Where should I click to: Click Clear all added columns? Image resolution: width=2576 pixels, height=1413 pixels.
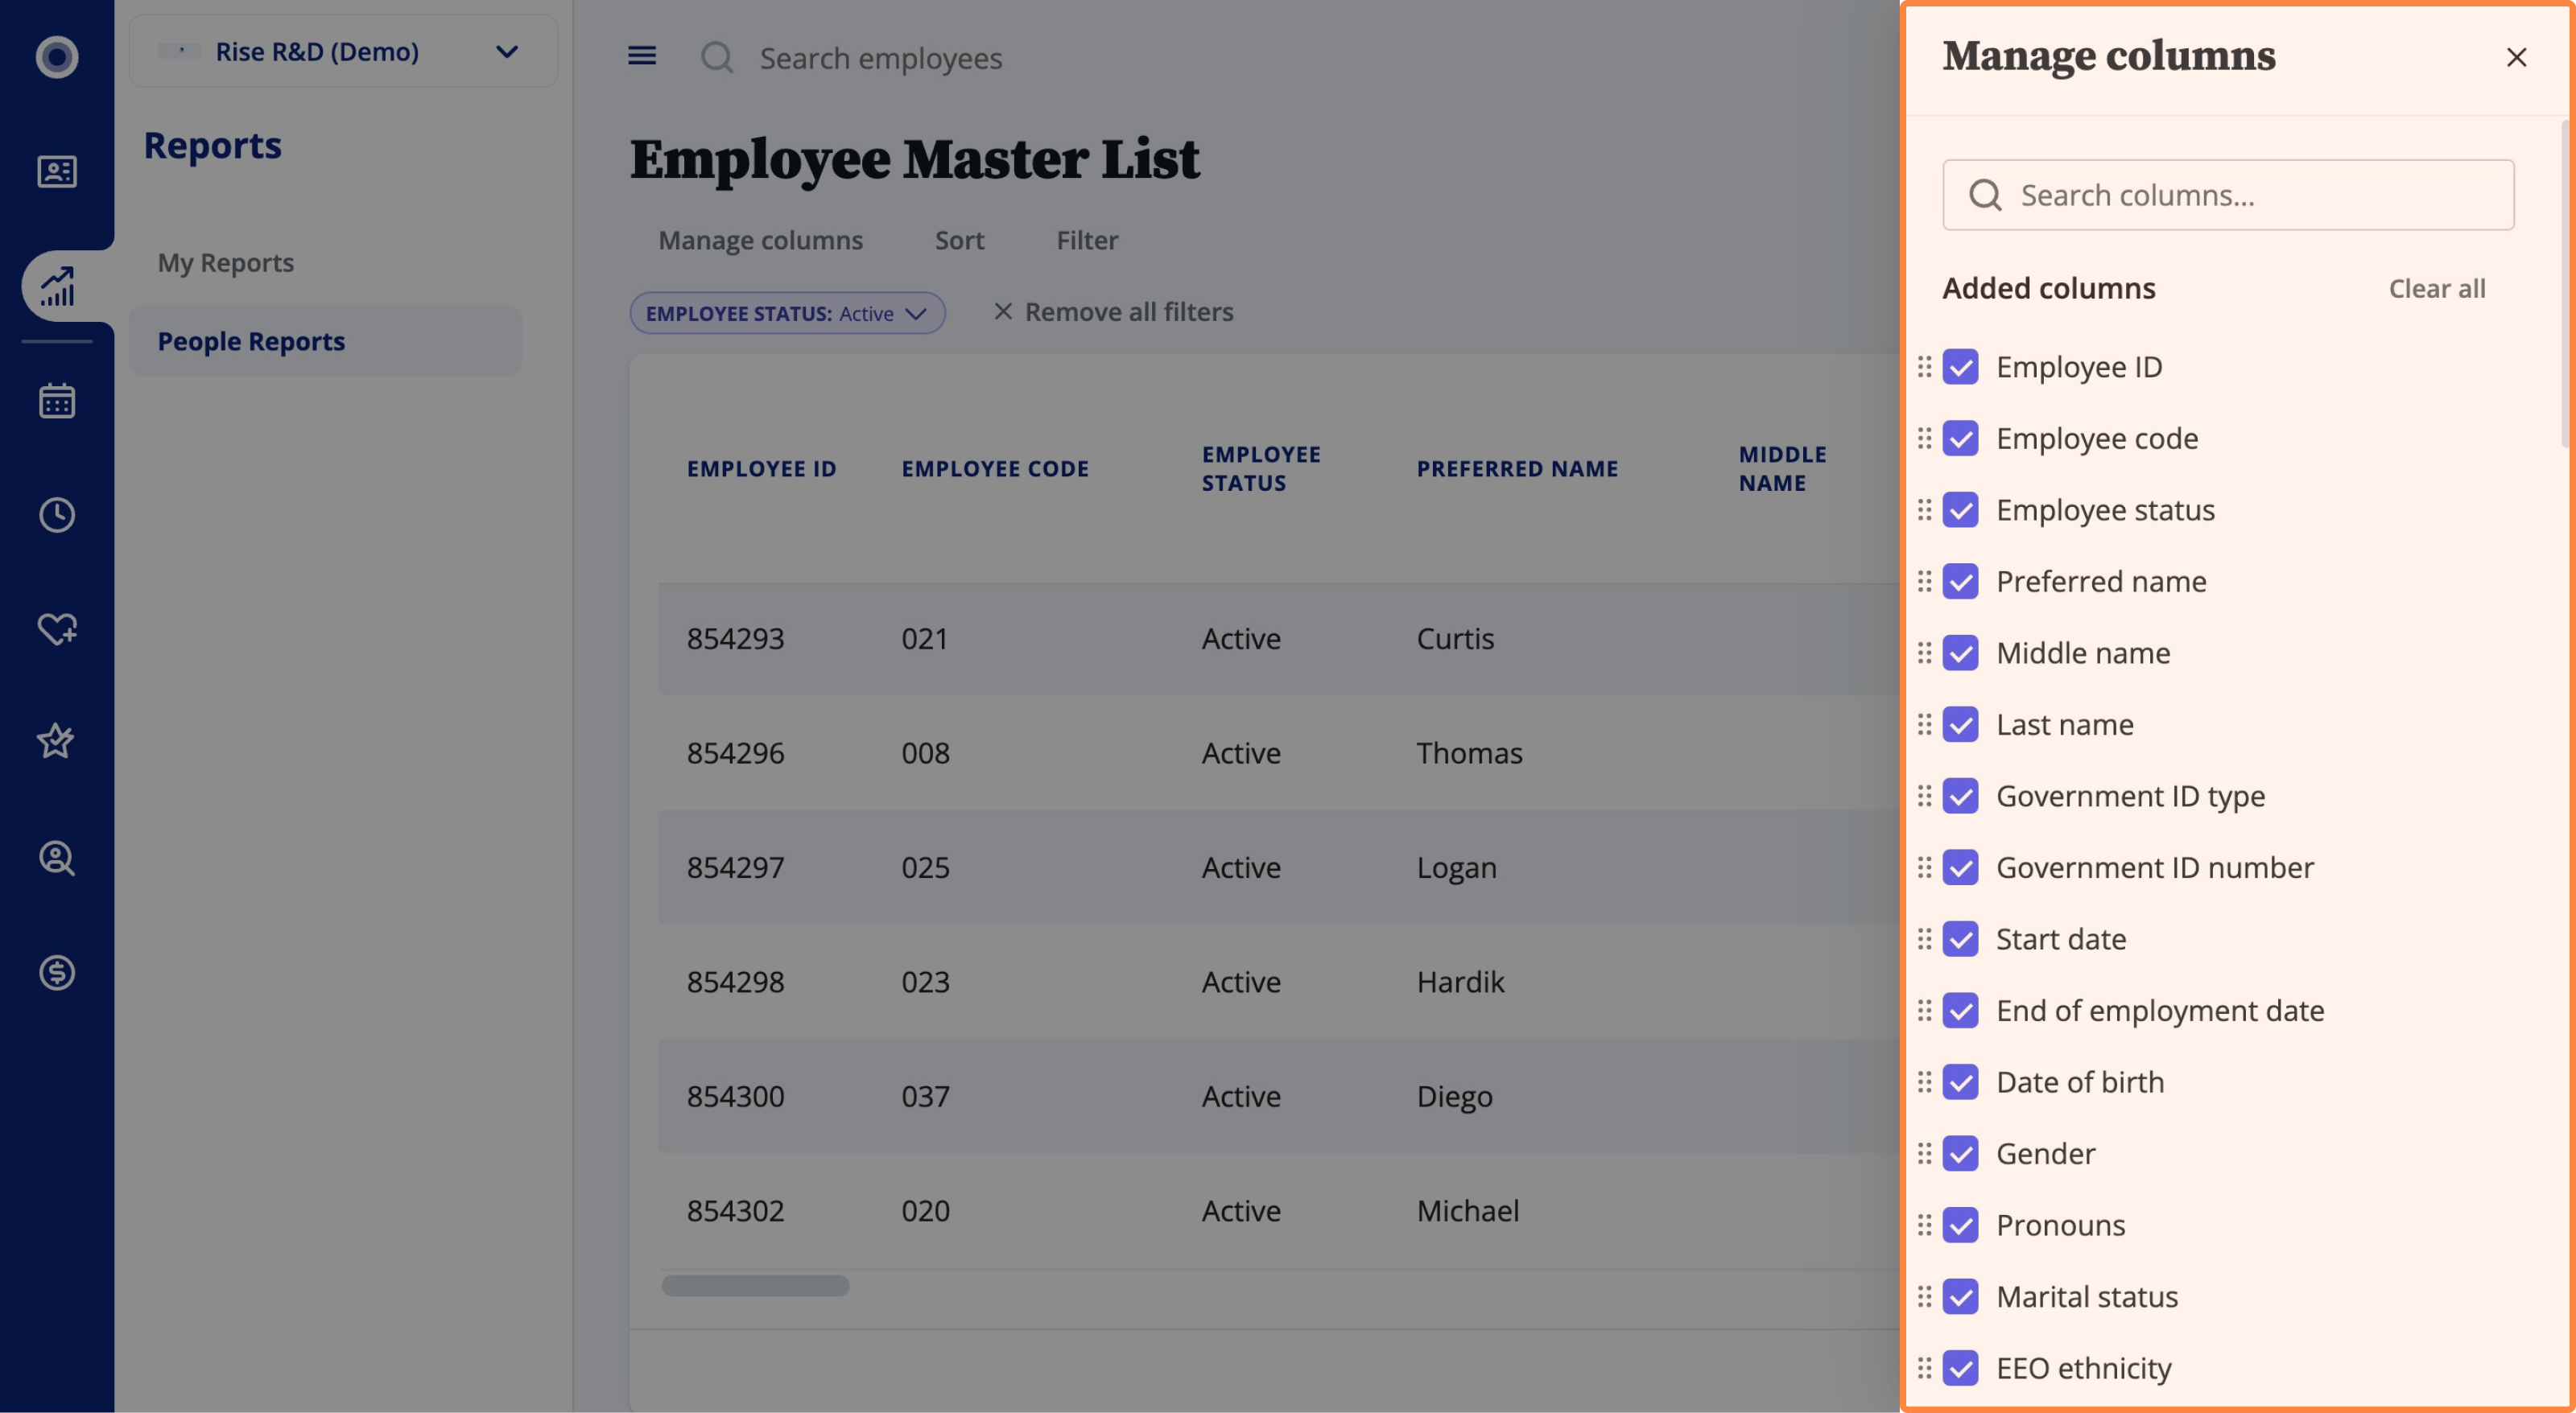[x=2436, y=289]
